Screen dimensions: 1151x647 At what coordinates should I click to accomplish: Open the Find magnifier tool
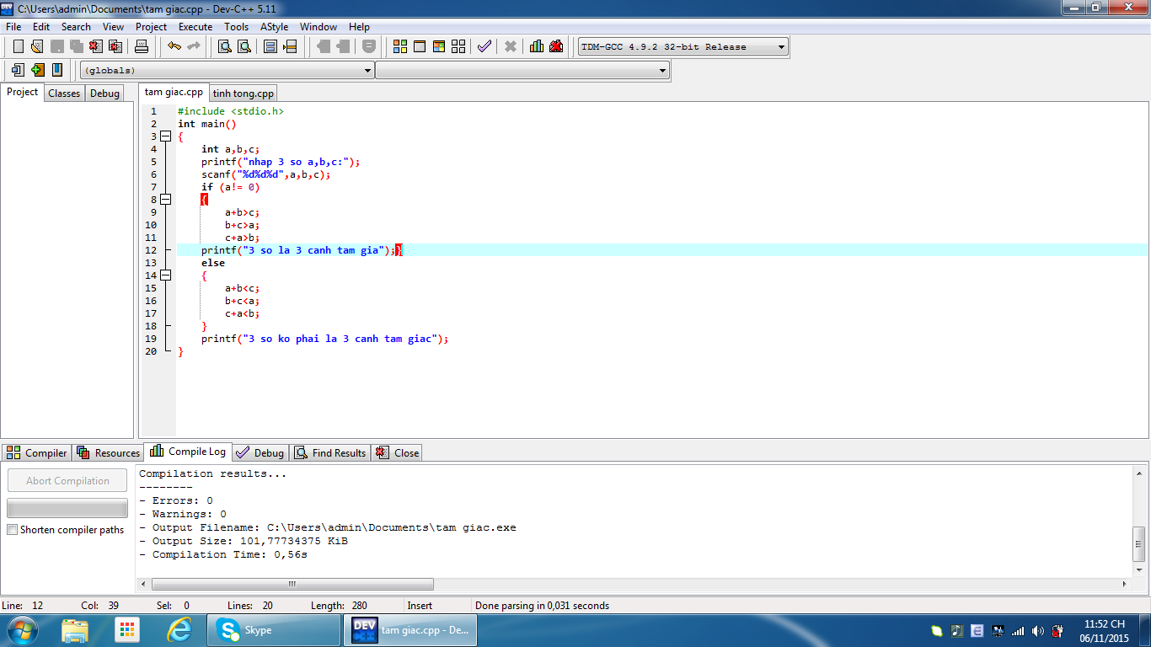click(x=225, y=46)
